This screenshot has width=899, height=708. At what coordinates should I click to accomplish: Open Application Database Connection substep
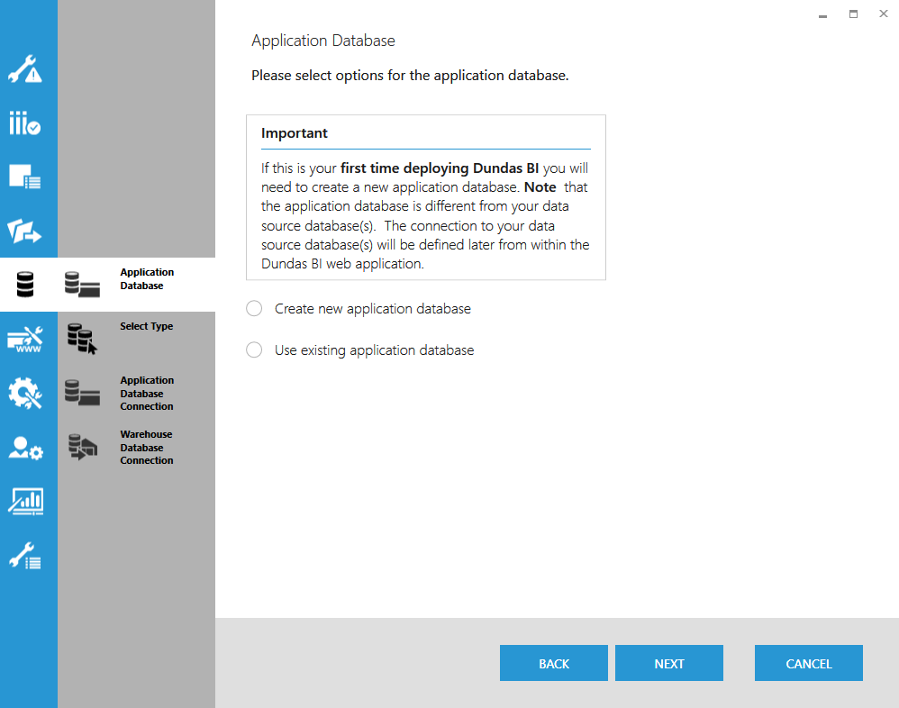coord(147,394)
